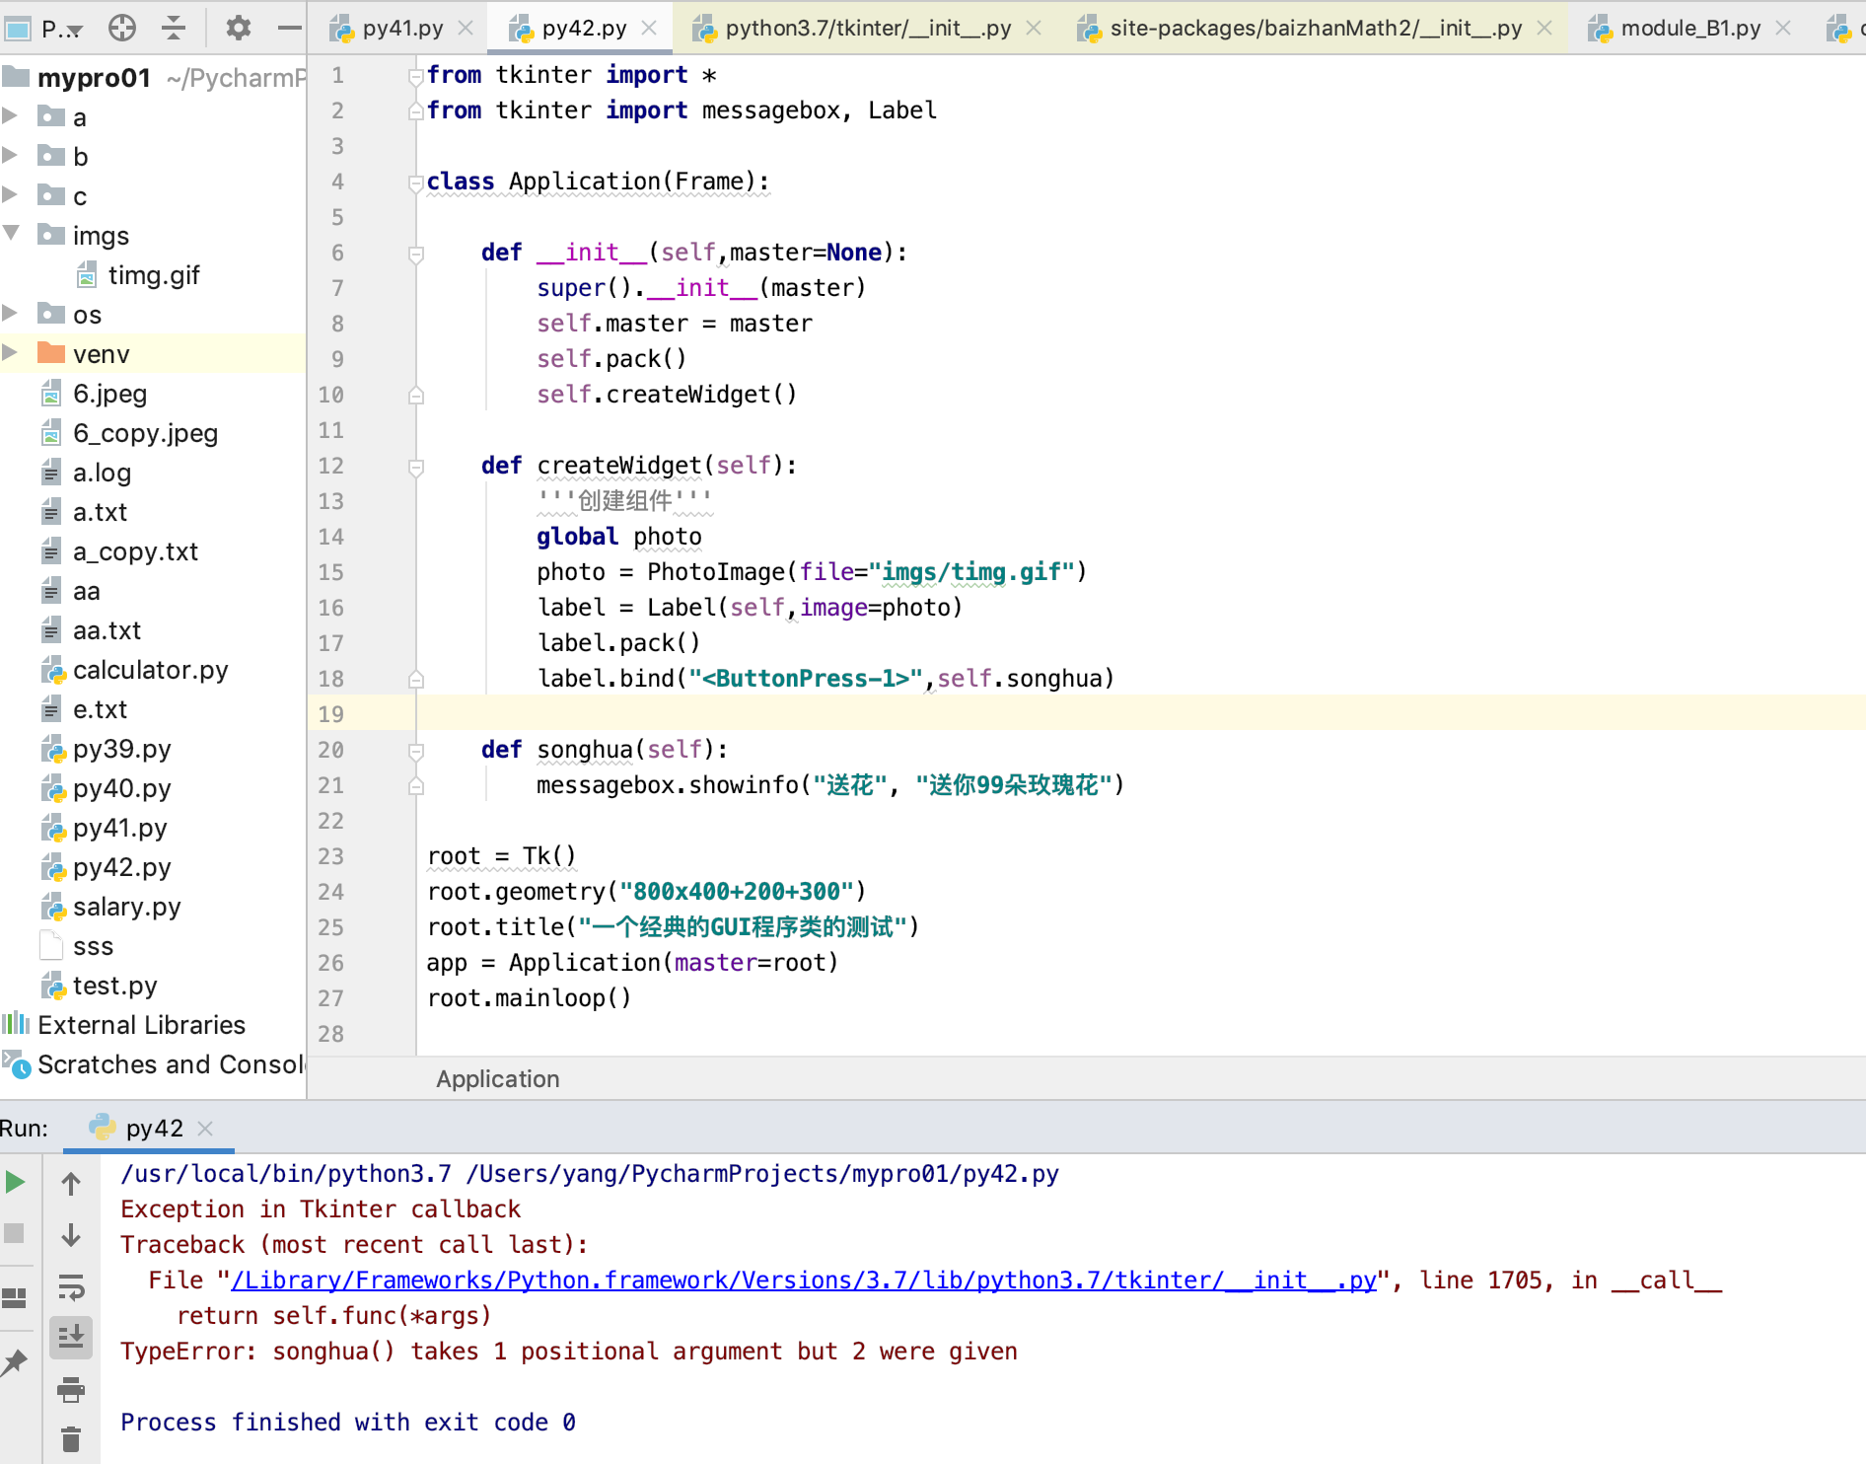
Task: Rerun py42 with the green play icon
Action: point(15,1182)
